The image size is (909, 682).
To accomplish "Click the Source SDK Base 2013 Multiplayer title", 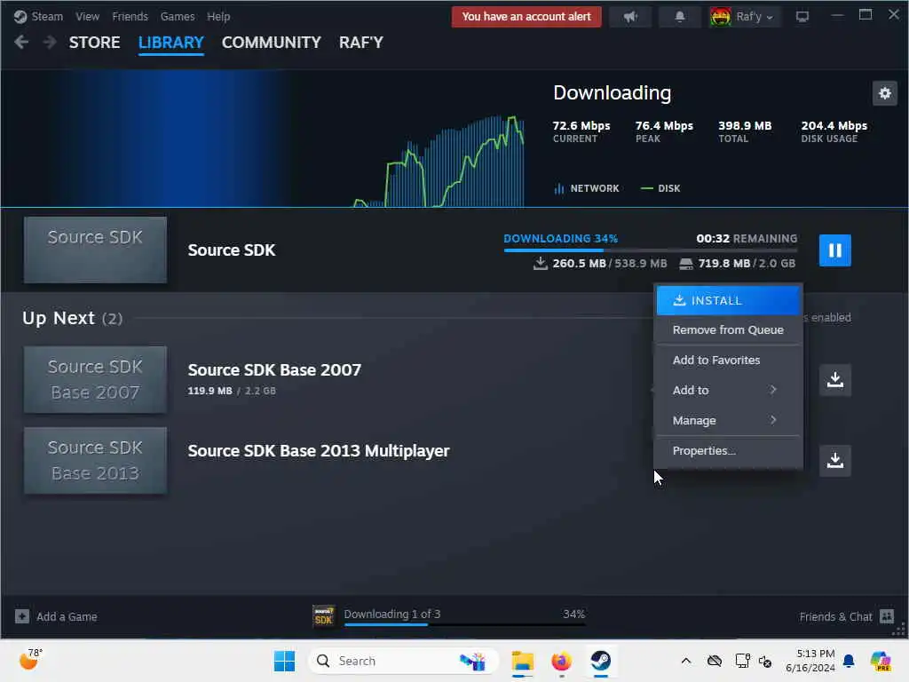I will pyautogui.click(x=319, y=450).
